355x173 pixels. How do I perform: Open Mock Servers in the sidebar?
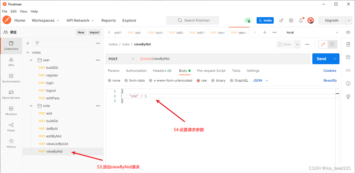pos(11,95)
